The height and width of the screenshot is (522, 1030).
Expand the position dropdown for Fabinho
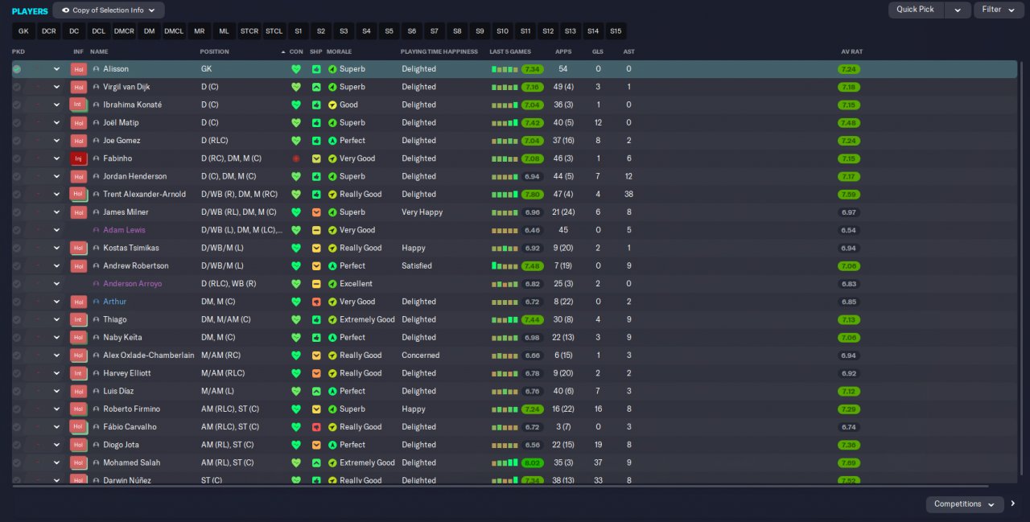pyautogui.click(x=56, y=158)
